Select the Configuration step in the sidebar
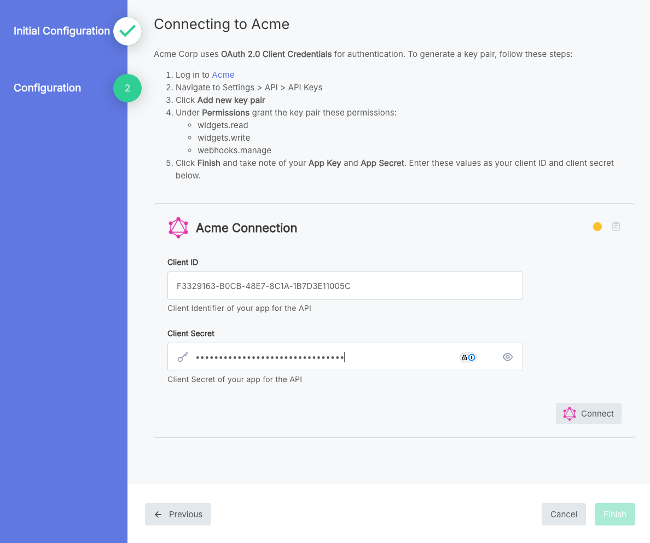Image resolution: width=650 pixels, height=543 pixels. (47, 88)
